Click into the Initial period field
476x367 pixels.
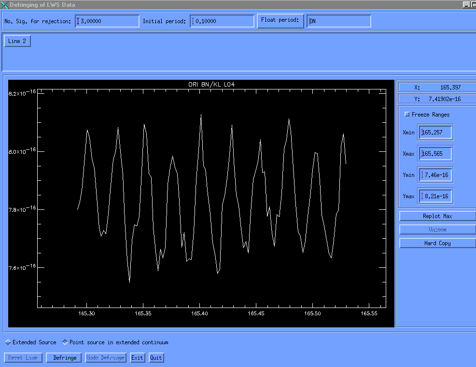click(x=222, y=21)
